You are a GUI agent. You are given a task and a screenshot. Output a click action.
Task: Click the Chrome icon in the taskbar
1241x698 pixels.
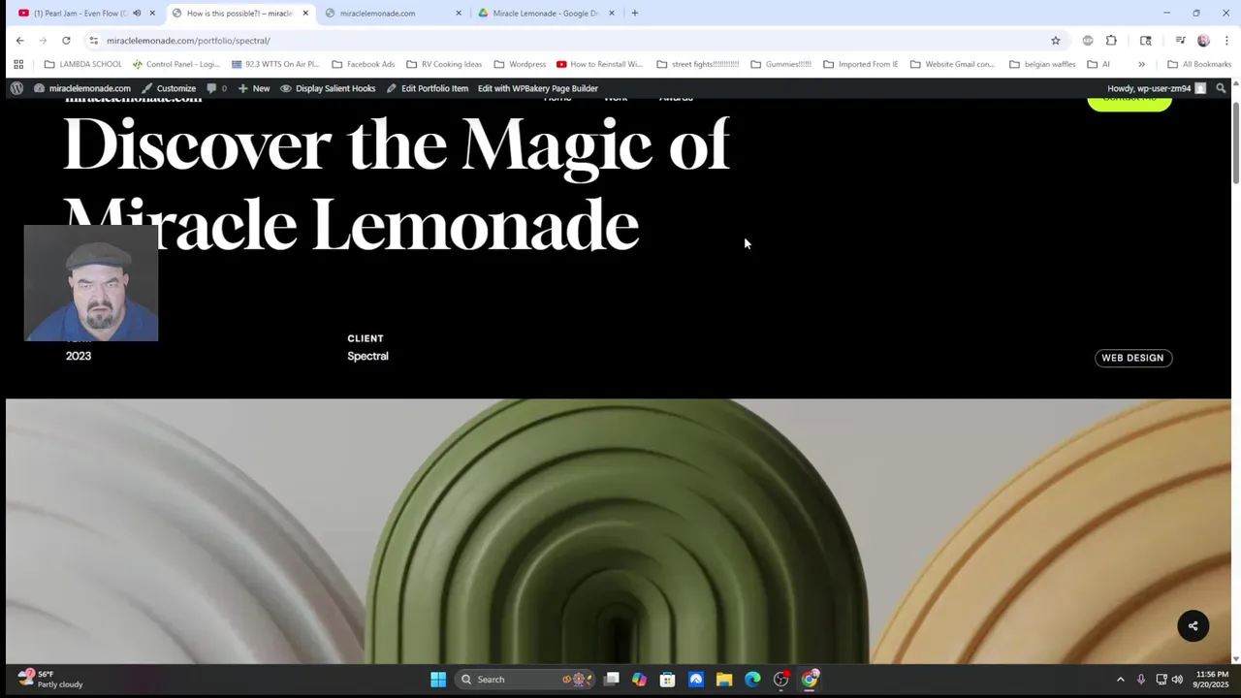(x=810, y=680)
